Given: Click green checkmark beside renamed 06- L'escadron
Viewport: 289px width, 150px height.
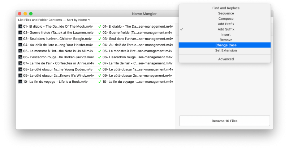Looking at the screenshot, I should pyautogui.click(x=100, y=57).
